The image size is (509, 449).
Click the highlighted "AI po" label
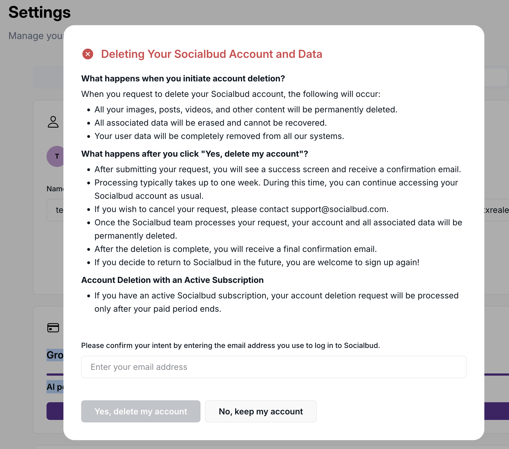(x=55, y=387)
